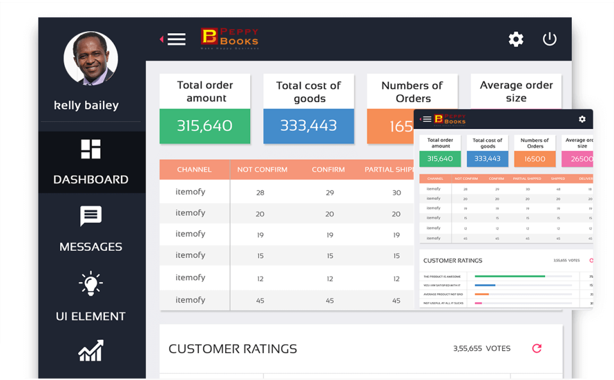Click the Peppy Books logo in main header
This screenshot has width=614, height=380.
tap(230, 38)
